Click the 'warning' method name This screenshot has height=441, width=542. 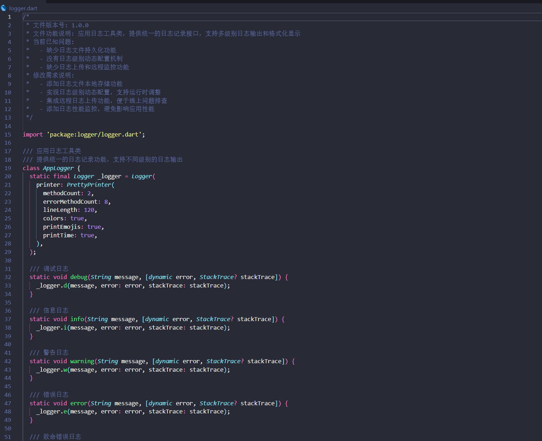click(x=82, y=361)
